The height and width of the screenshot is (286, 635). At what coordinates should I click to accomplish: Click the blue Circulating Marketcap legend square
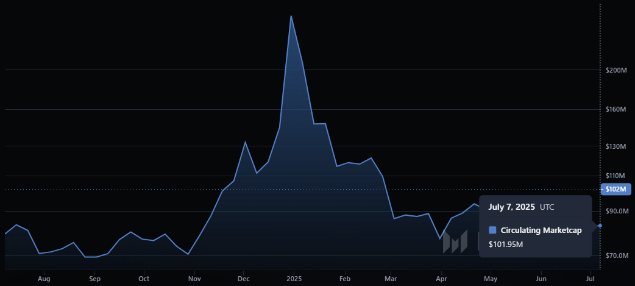[x=492, y=230]
